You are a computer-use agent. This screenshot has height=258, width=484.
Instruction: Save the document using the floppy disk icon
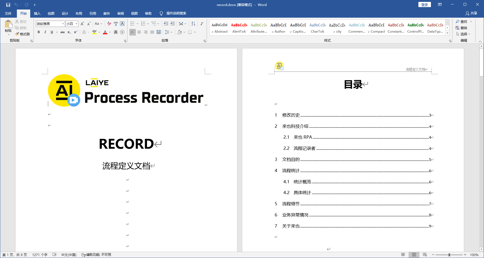(8, 5)
